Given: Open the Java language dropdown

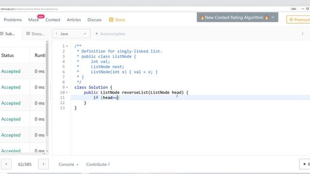Looking at the screenshot, I should 71,34.
